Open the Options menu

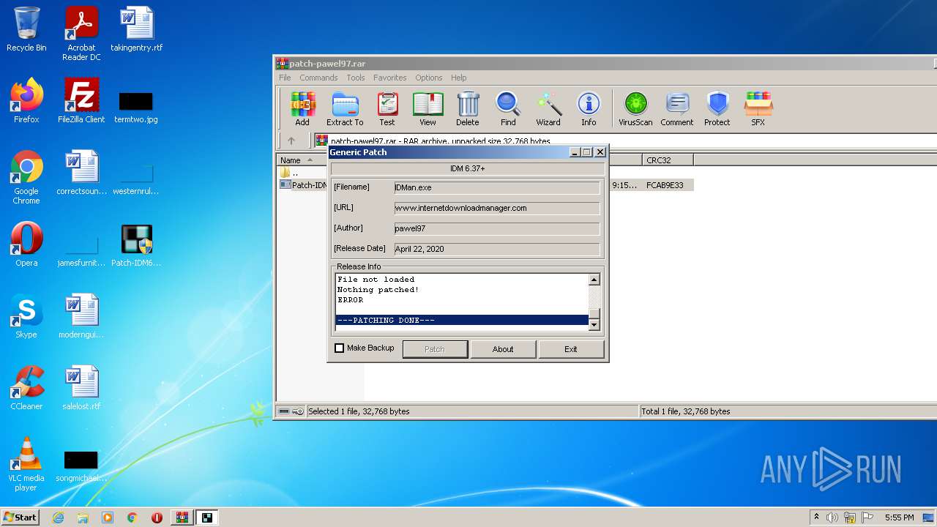tap(429, 78)
